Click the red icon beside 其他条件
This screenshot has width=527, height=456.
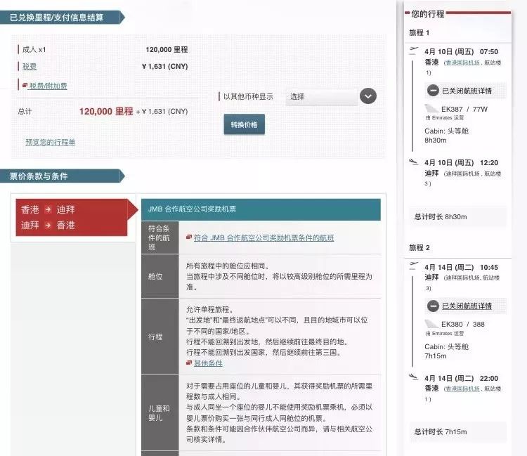[189, 363]
